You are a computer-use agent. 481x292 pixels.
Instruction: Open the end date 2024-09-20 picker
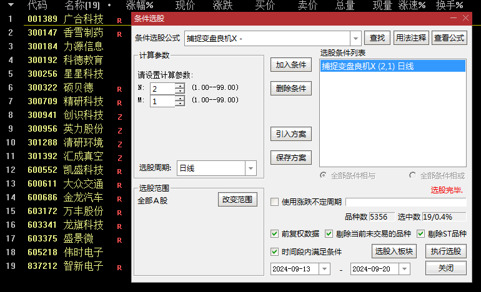click(x=404, y=269)
